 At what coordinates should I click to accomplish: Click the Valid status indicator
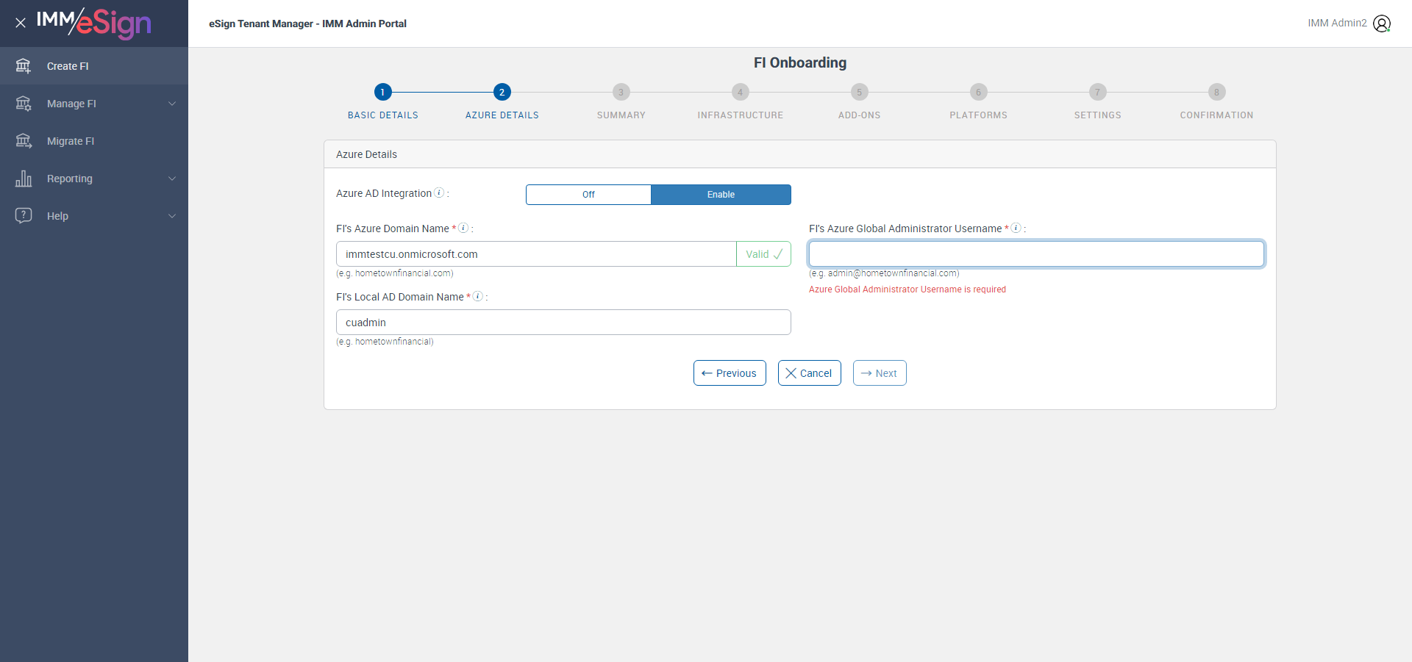[x=763, y=254]
